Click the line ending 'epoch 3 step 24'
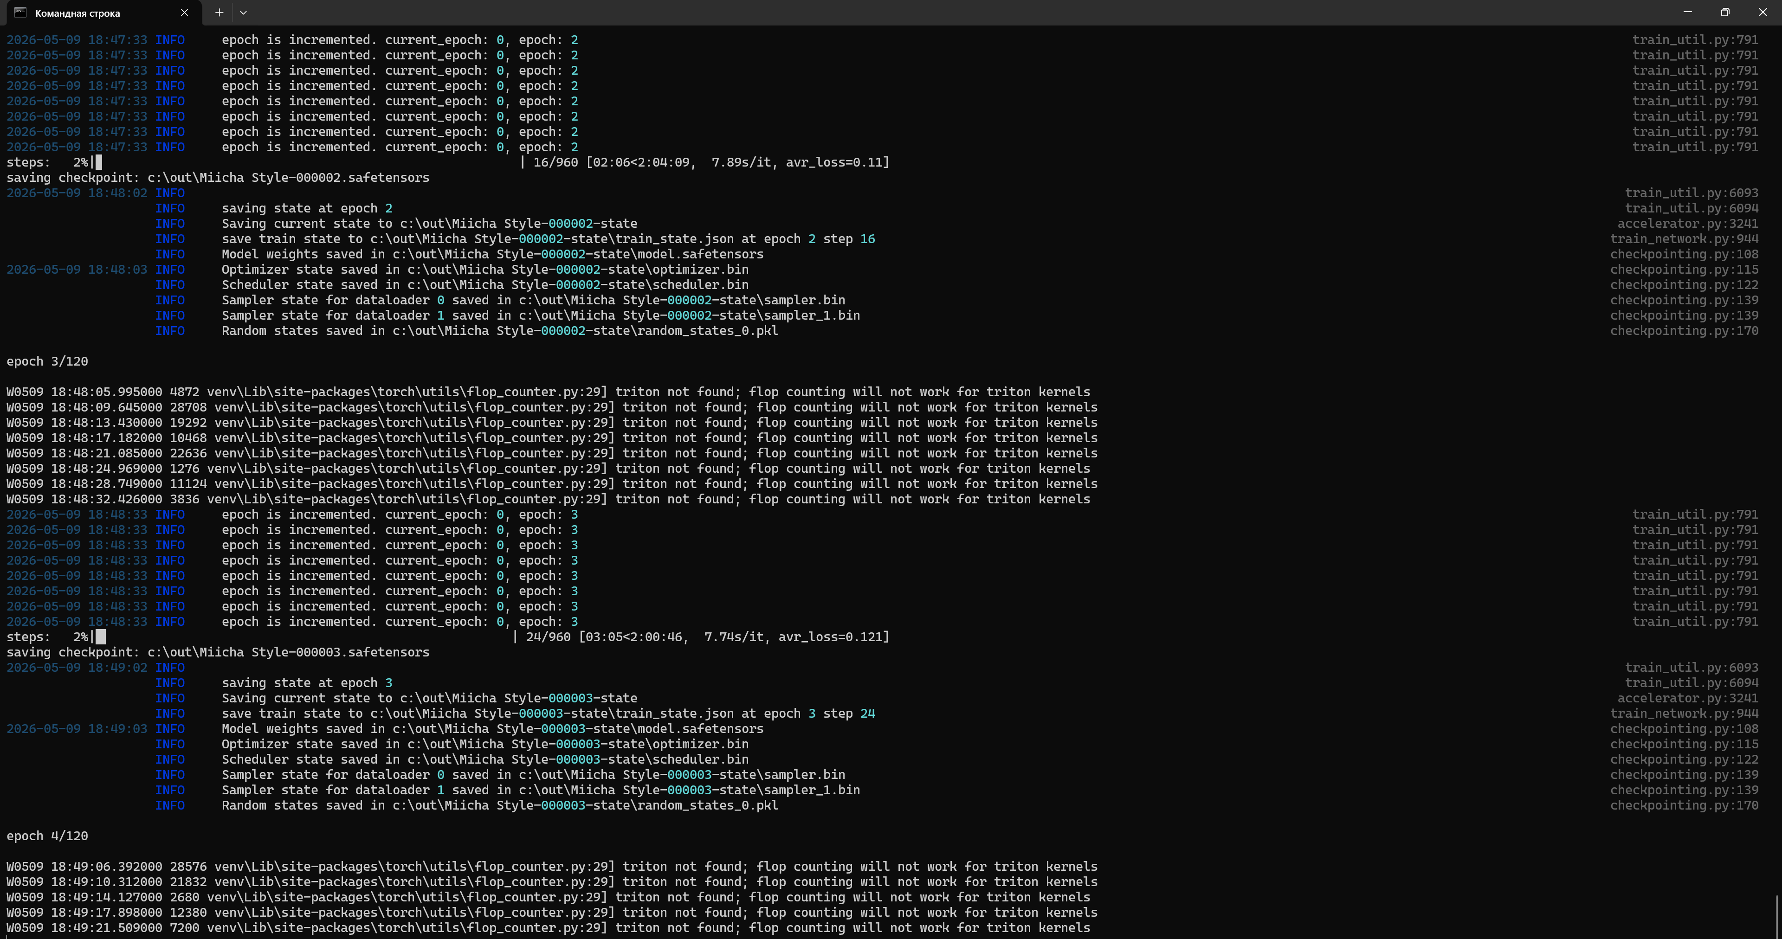The height and width of the screenshot is (939, 1782). click(x=549, y=713)
